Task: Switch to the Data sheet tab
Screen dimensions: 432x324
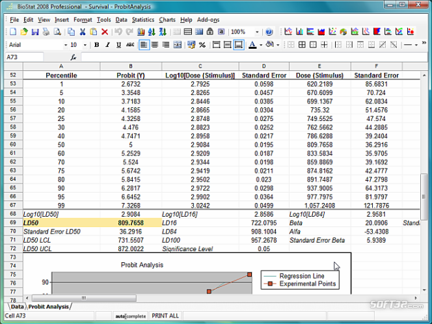Action: [x=17, y=306]
